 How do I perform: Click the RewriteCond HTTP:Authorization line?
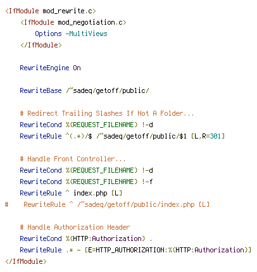(x=86, y=238)
